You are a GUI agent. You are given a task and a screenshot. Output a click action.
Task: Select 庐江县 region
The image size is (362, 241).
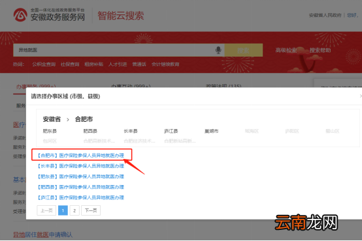pyautogui.click(x=171, y=131)
